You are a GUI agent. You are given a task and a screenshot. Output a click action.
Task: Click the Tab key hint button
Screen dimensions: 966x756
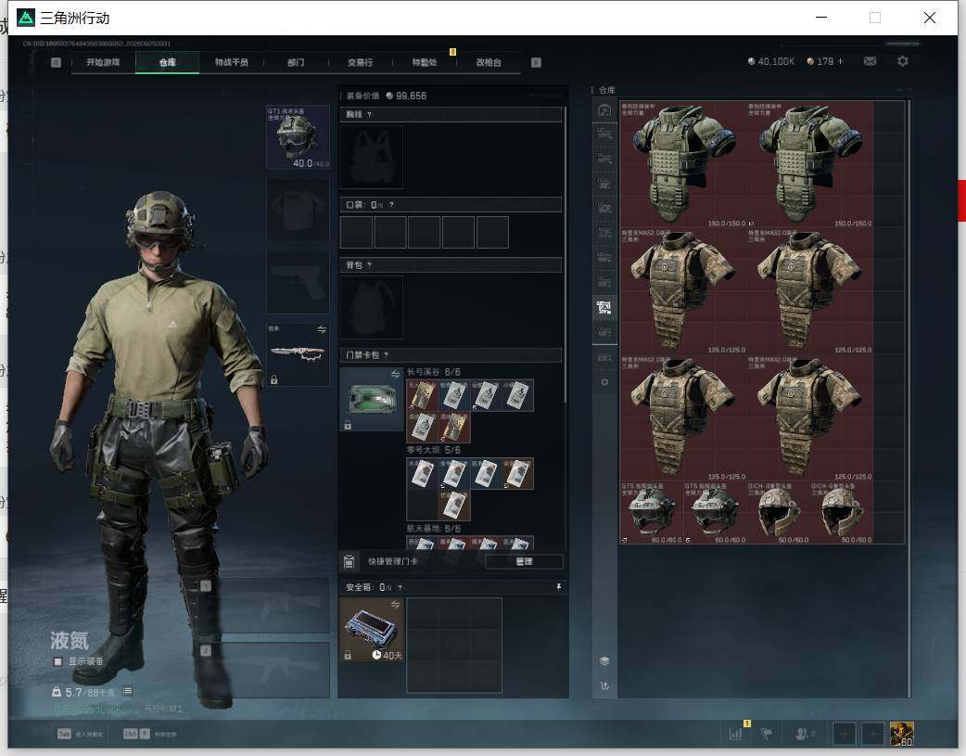pos(64,734)
